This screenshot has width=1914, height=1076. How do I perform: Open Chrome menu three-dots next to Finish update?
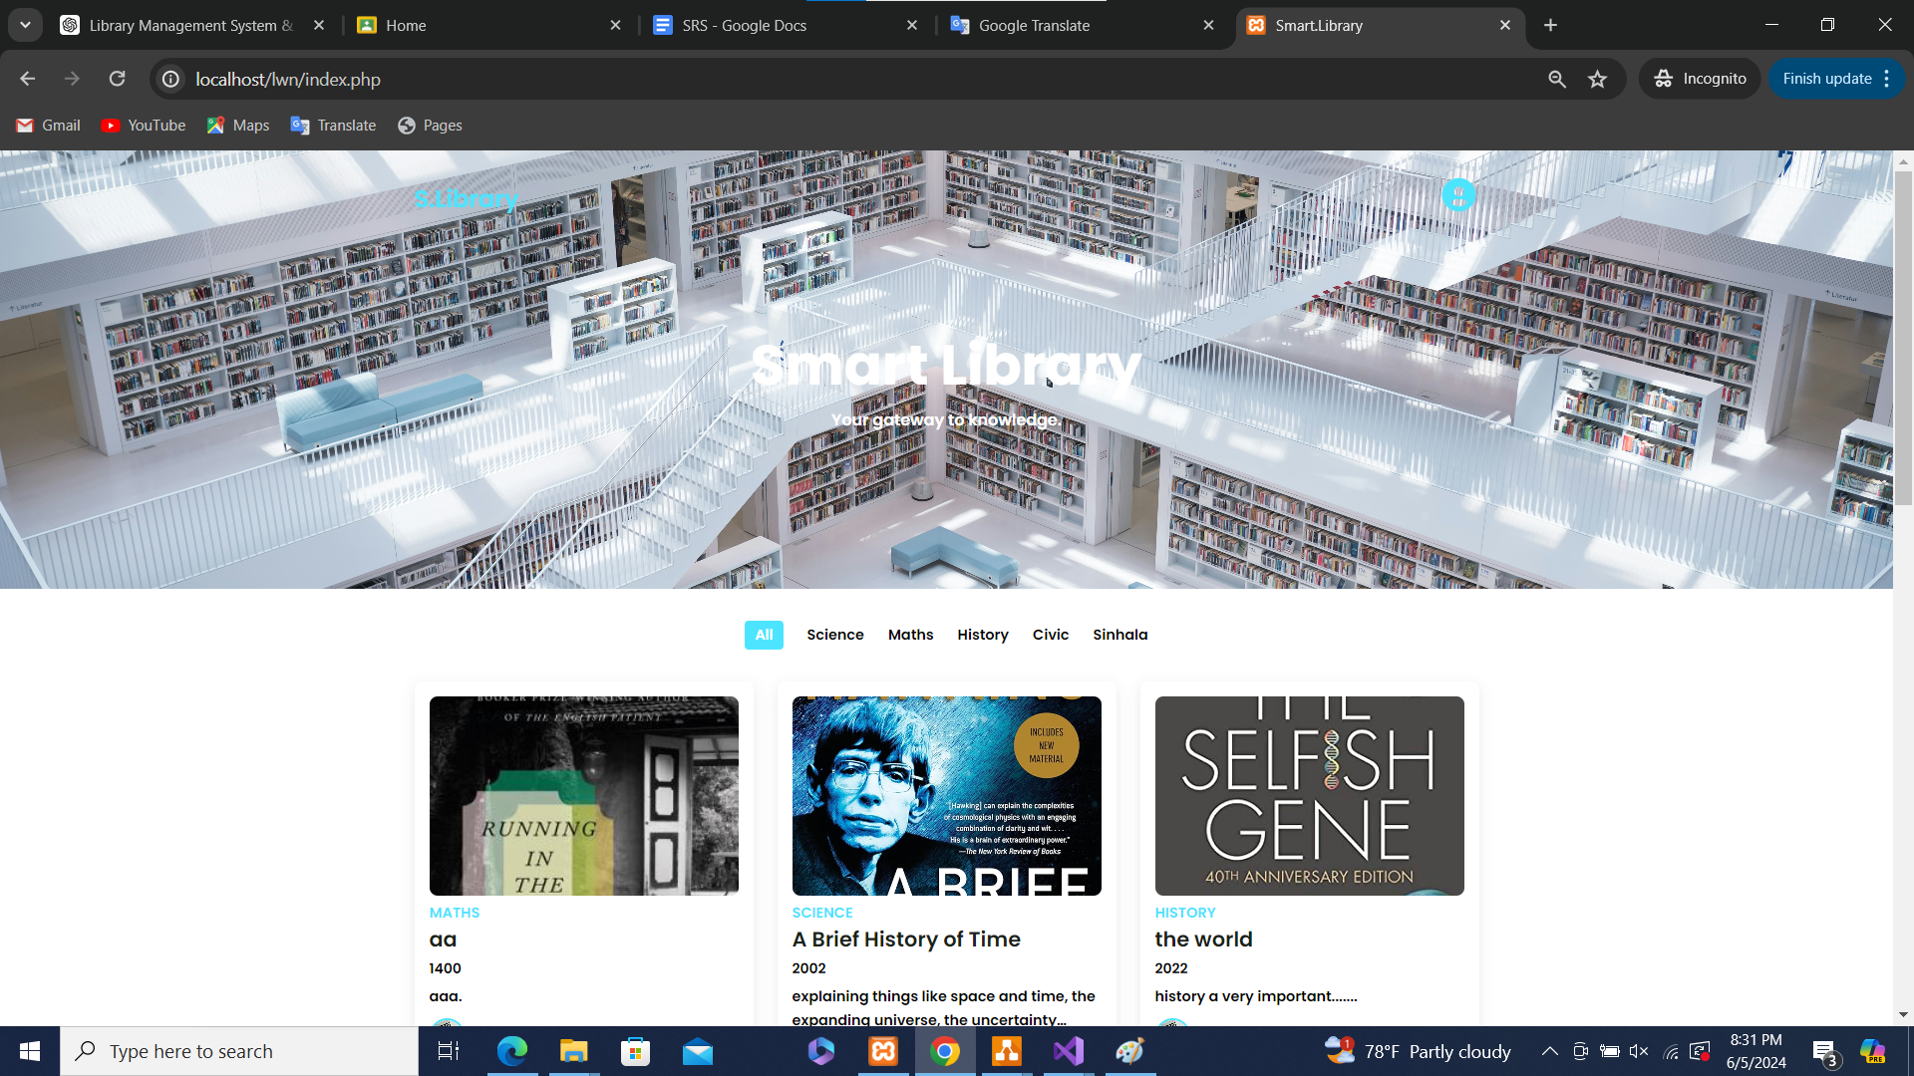pos(1887,79)
